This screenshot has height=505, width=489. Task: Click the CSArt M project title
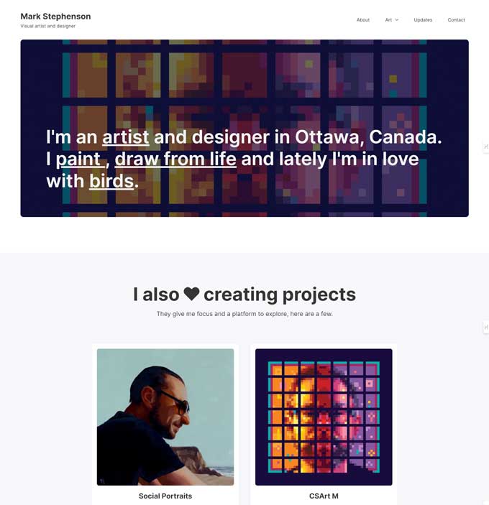tap(324, 496)
